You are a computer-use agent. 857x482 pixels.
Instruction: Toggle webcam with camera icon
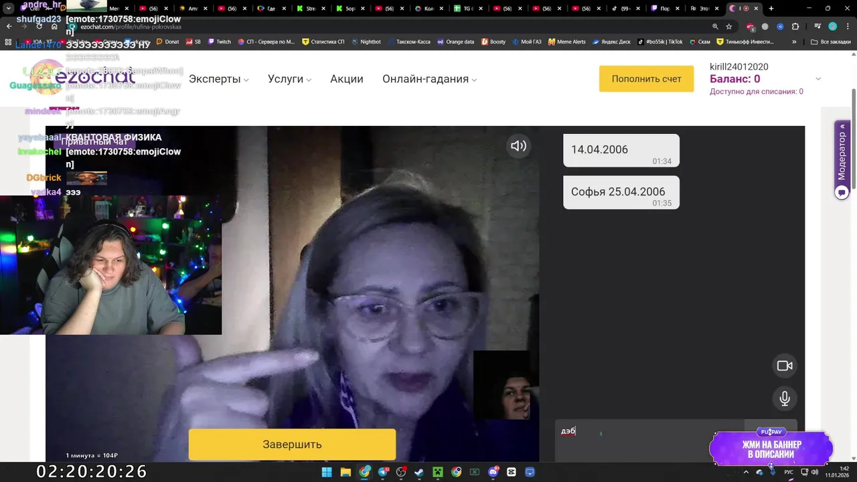click(785, 366)
